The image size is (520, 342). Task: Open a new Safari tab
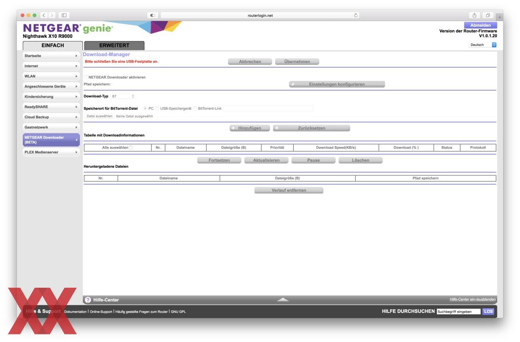tap(499, 17)
